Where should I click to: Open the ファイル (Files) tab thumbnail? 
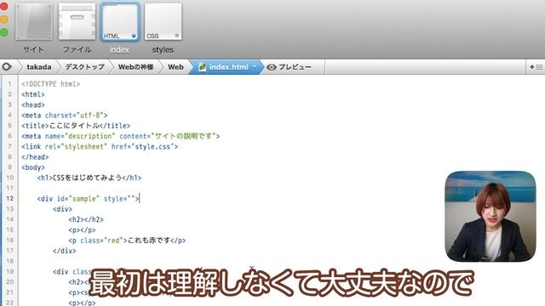[x=77, y=21]
